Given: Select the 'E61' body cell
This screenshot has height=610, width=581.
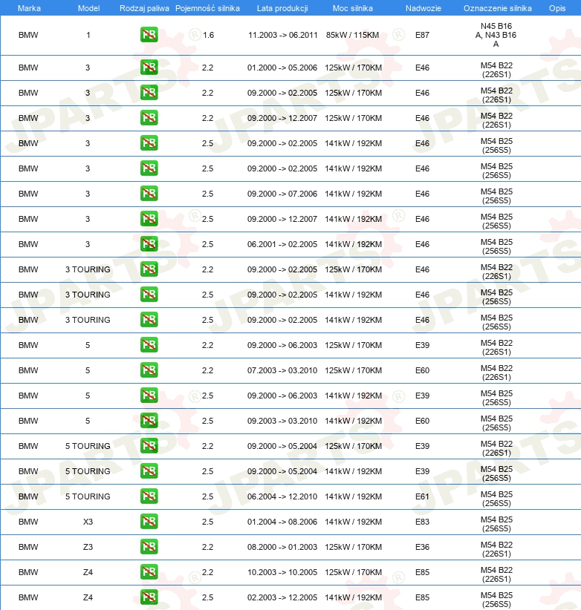Looking at the screenshot, I should click(423, 496).
